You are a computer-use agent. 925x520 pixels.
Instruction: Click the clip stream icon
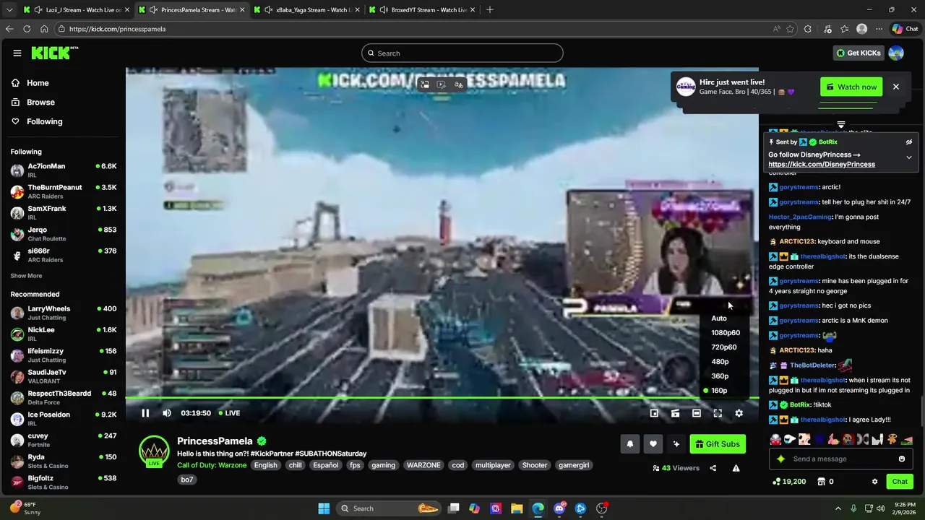(675, 413)
